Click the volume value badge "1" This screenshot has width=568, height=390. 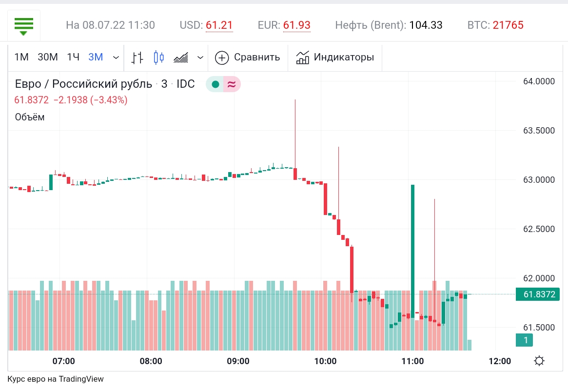click(524, 340)
